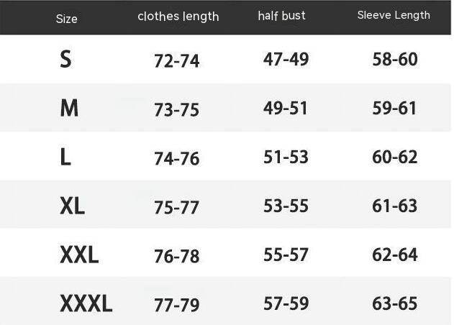The width and height of the screenshot is (454, 325).
Task: Select the XL size label
Action: tap(72, 207)
